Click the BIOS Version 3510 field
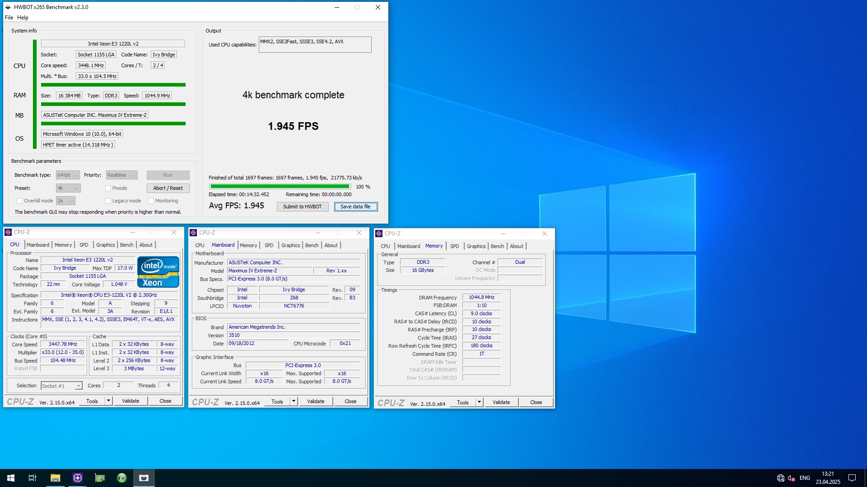 coord(294,335)
